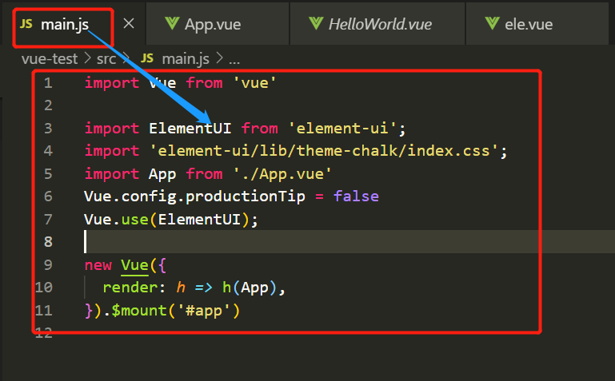Click $mount on line 11

point(139,311)
